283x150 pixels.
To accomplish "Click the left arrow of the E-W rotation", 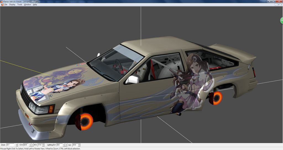I will point(30,145).
